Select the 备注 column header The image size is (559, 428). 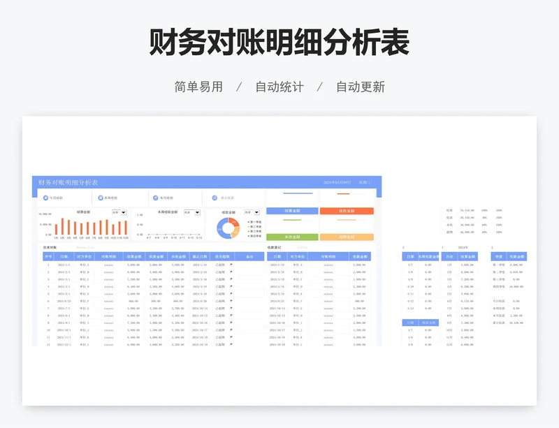click(249, 256)
